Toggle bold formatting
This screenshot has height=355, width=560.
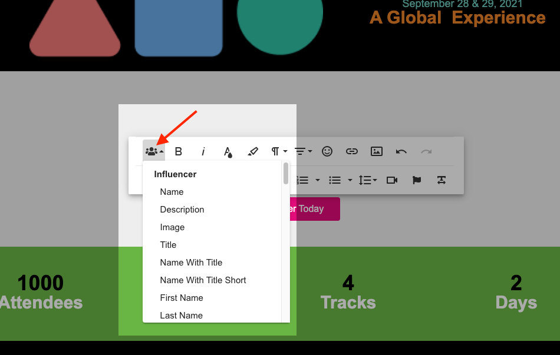coord(179,151)
